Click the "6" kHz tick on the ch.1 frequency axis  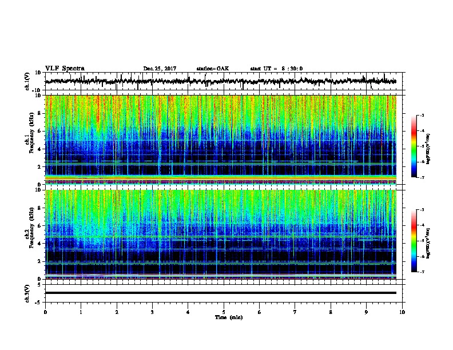point(39,132)
